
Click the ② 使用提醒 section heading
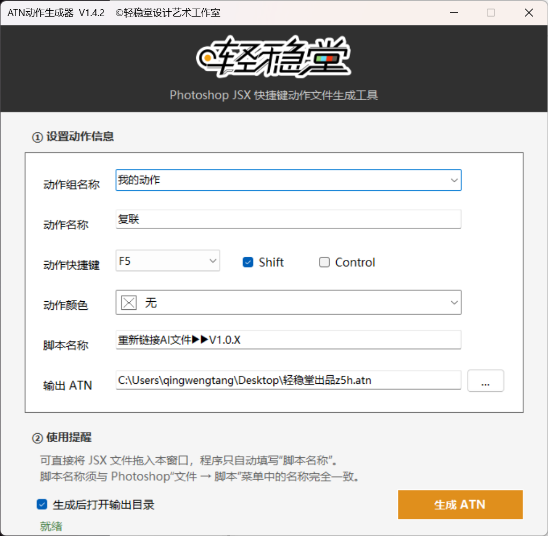[62, 437]
